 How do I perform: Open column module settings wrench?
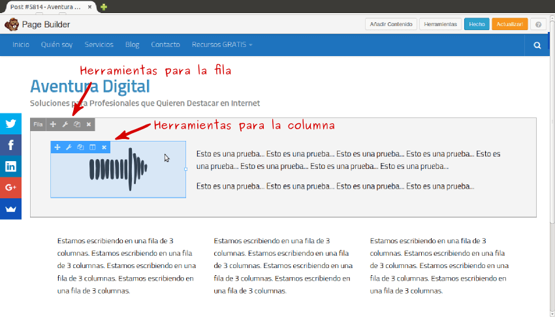(69, 147)
